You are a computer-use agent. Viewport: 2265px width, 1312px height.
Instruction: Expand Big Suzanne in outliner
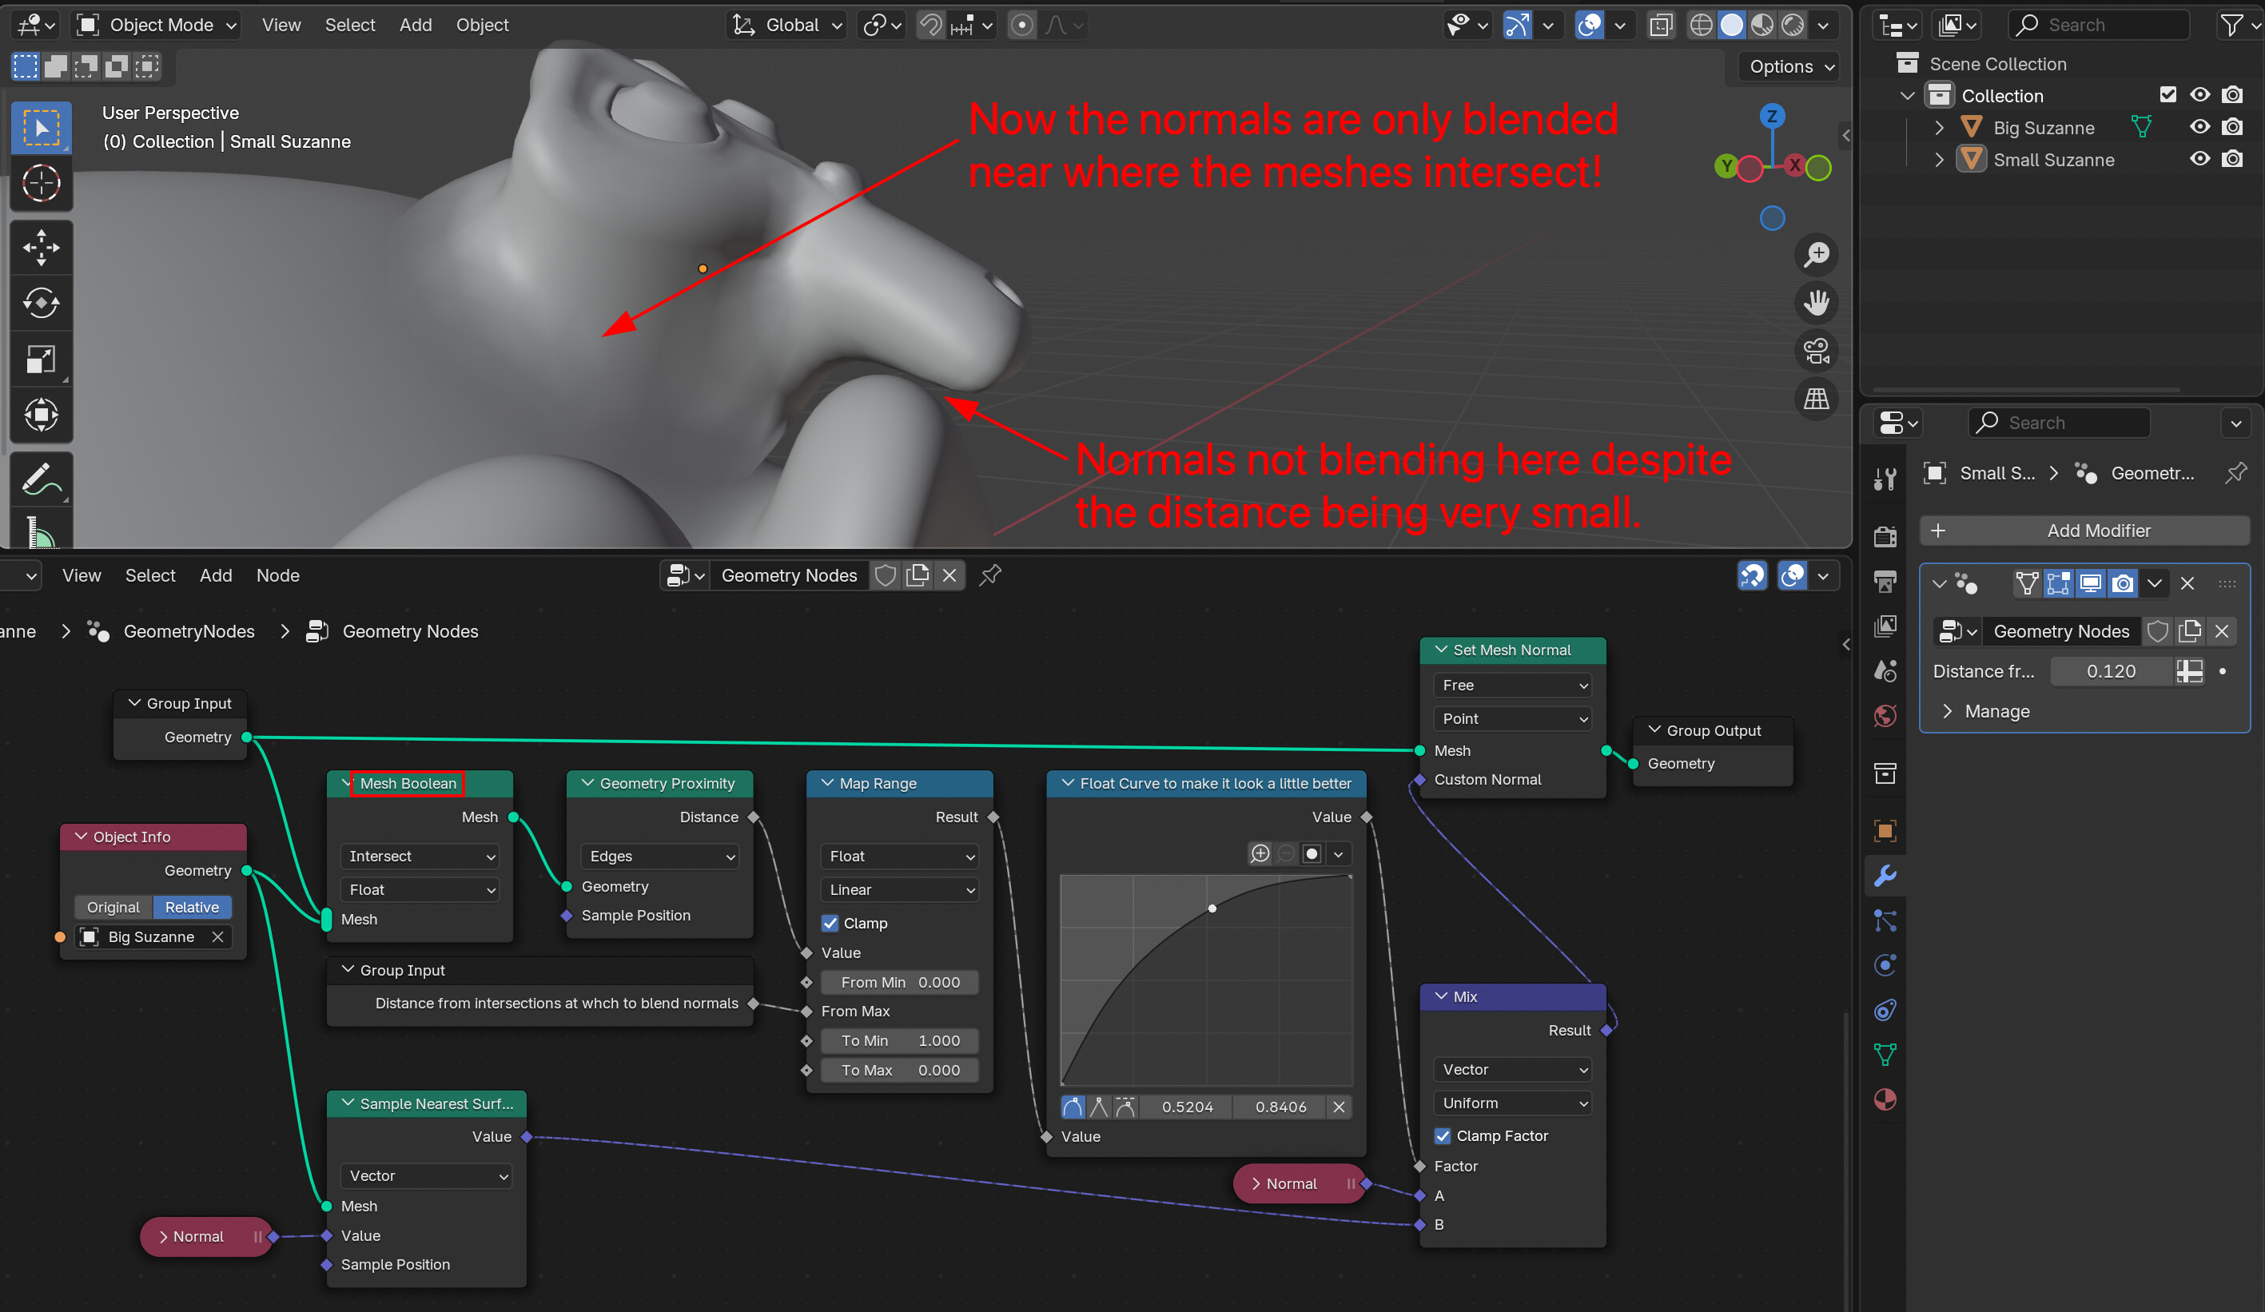1940,129
